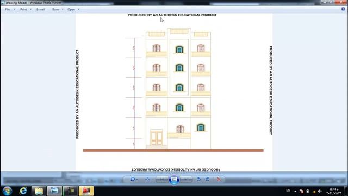
Task: Go to the next image
Action: pyautogui.click(x=186, y=179)
